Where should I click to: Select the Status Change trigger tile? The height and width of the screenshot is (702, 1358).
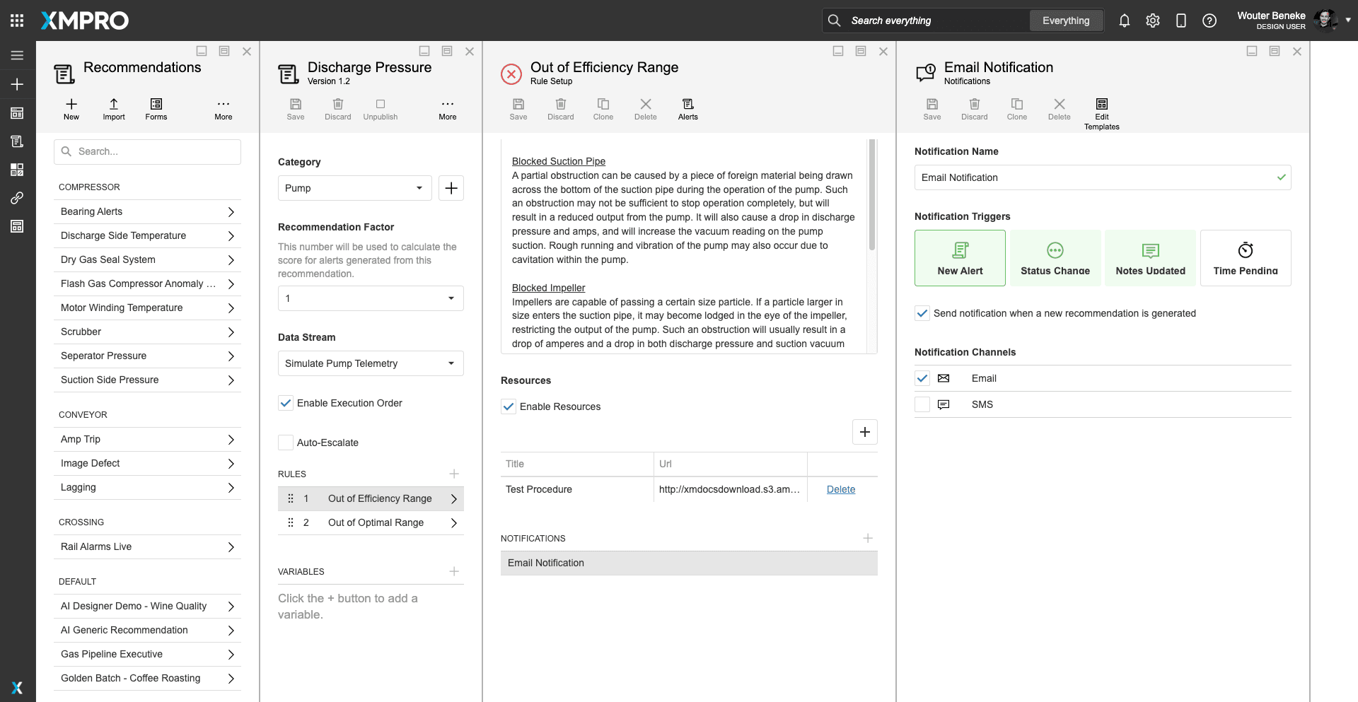coord(1055,258)
